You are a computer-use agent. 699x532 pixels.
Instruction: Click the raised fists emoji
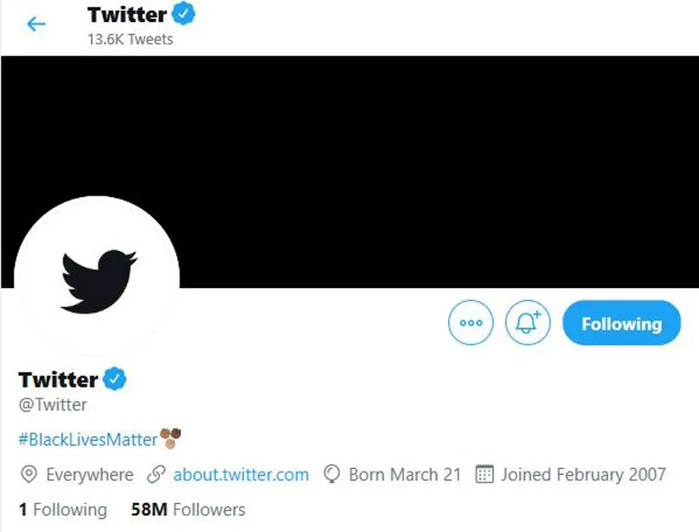coord(171,438)
